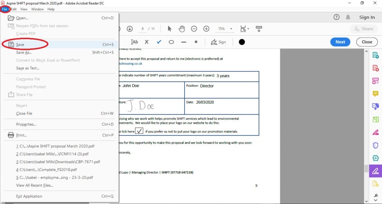This screenshot has height=204, width=382.
Task: Open the Export PDF sidebar tool
Action: [x=376, y=55]
